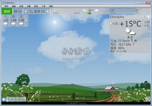Click the +15°C current temperature

pyautogui.click(x=130, y=24)
